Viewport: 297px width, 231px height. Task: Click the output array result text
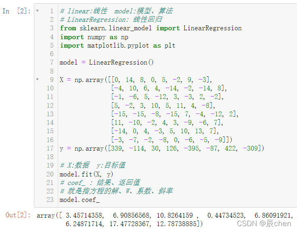165,219
